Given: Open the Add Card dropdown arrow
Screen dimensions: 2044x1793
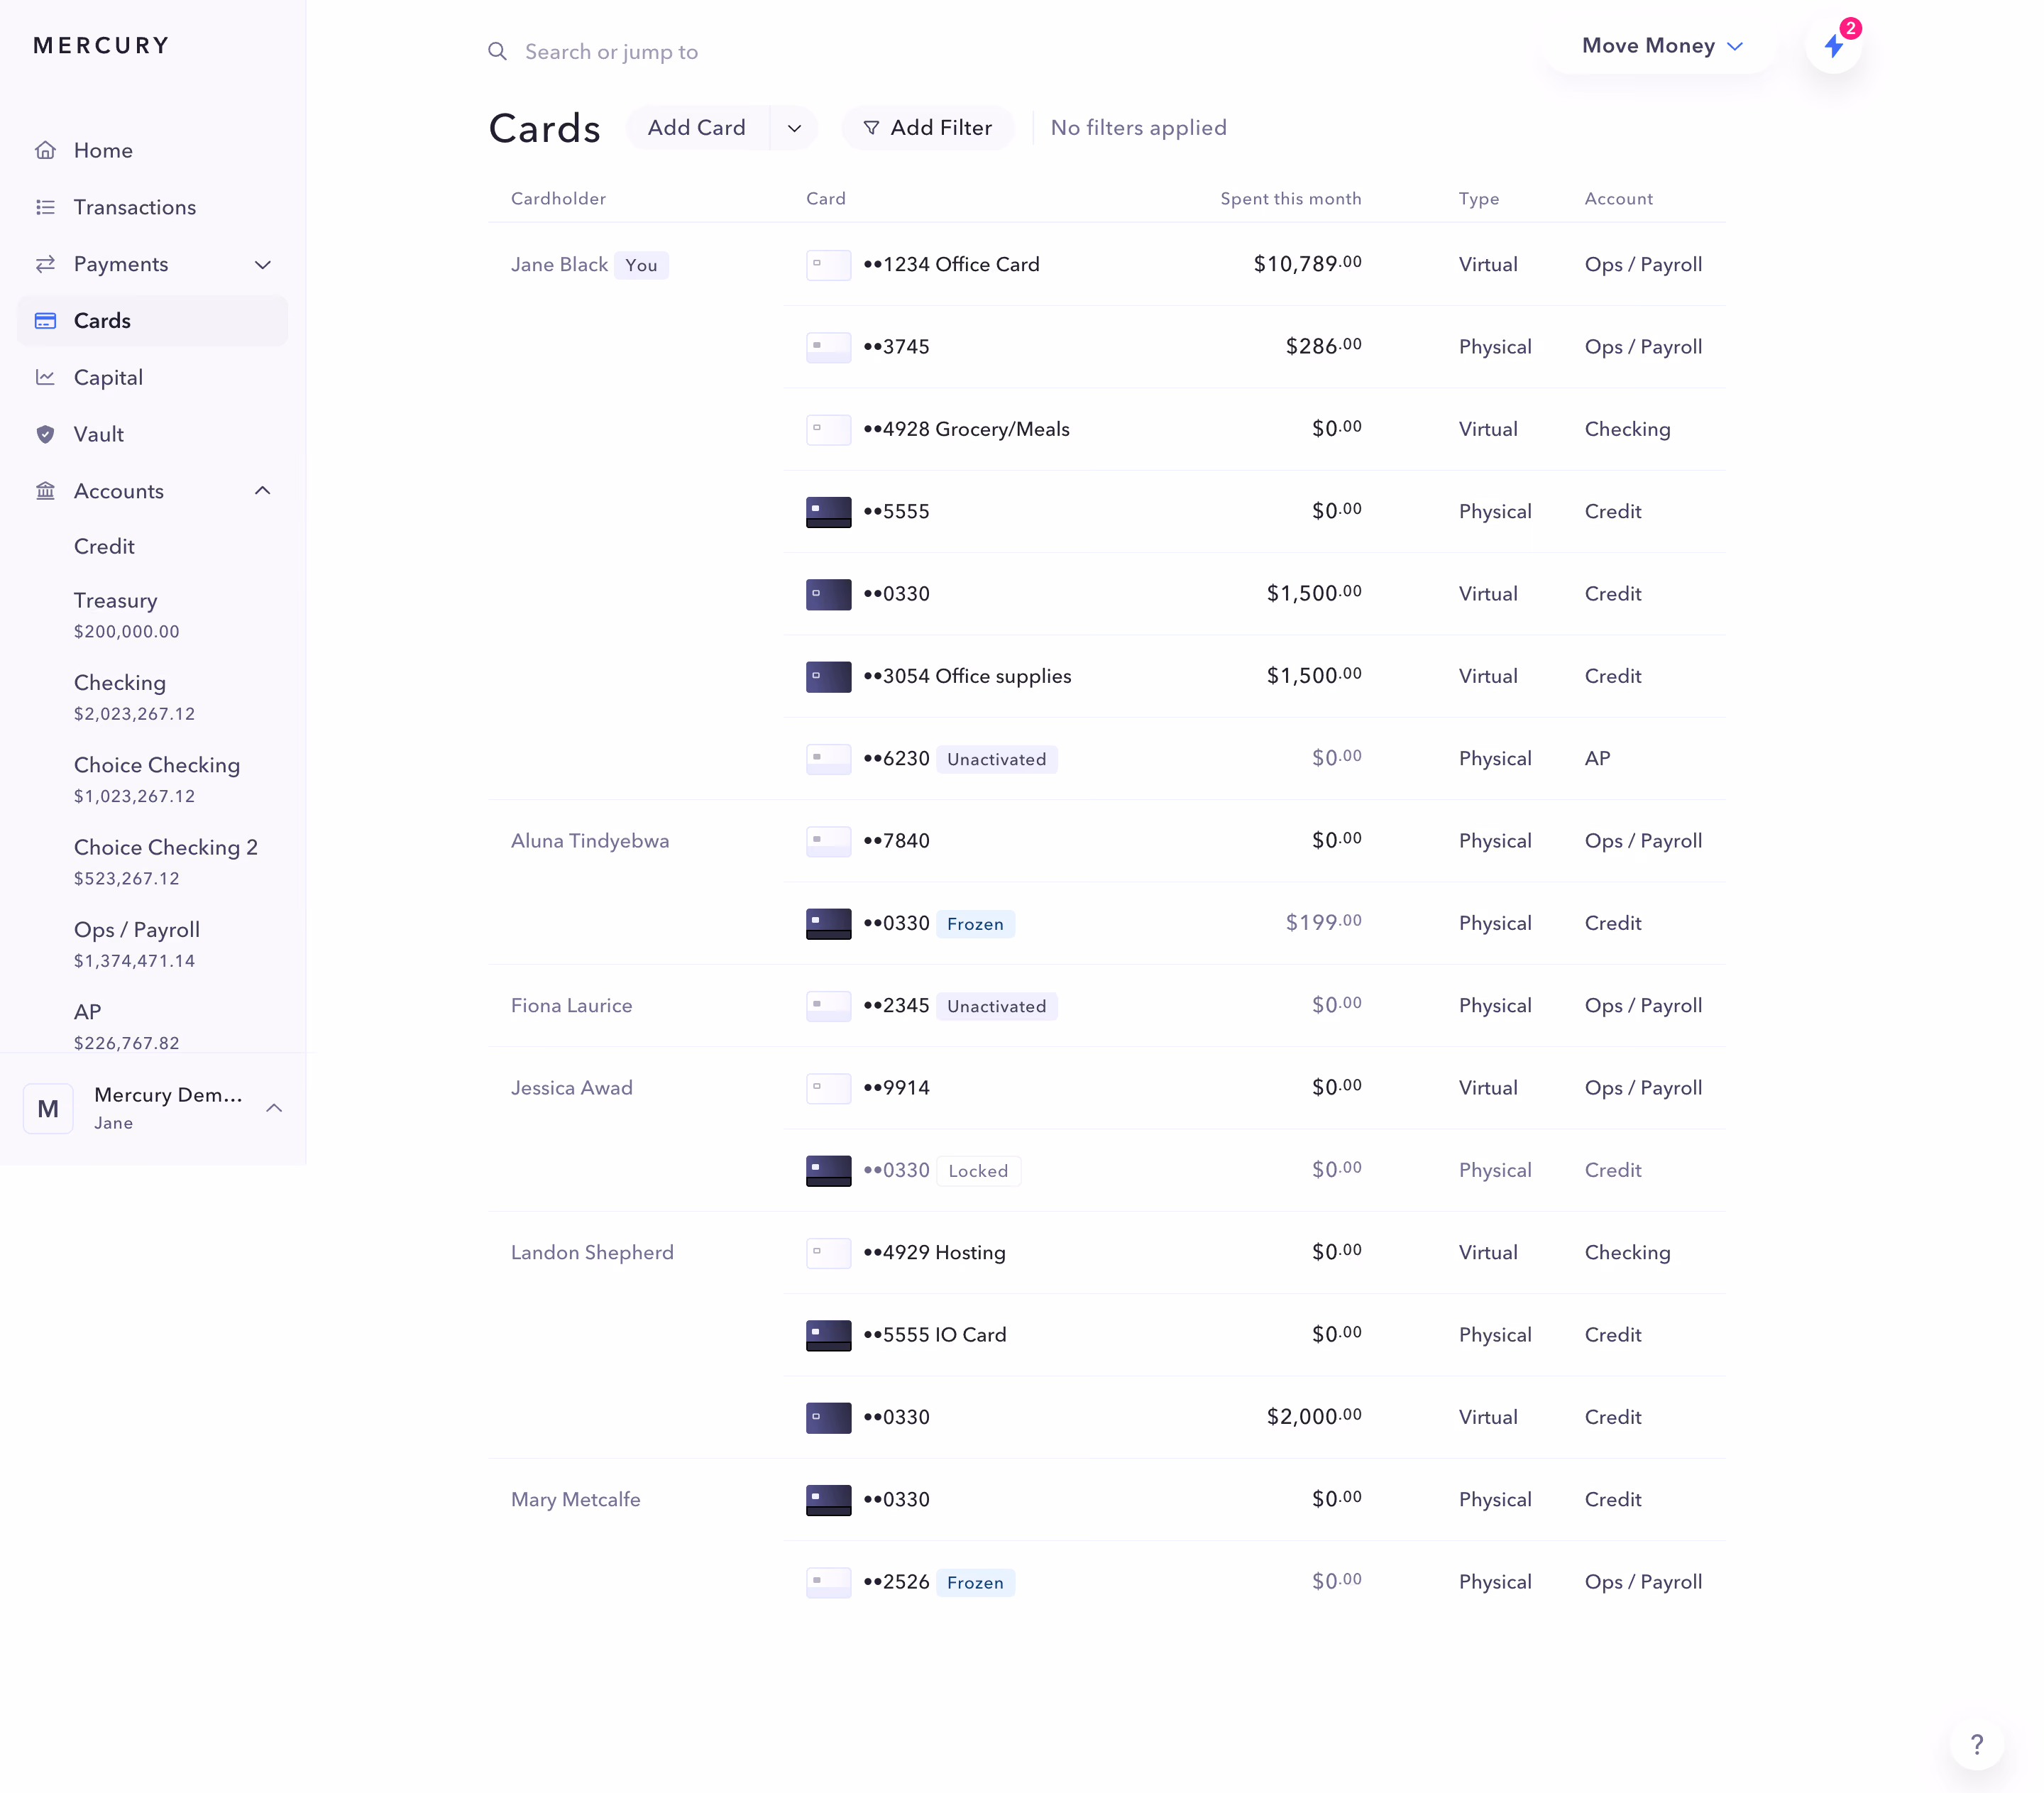Looking at the screenshot, I should click(x=794, y=128).
